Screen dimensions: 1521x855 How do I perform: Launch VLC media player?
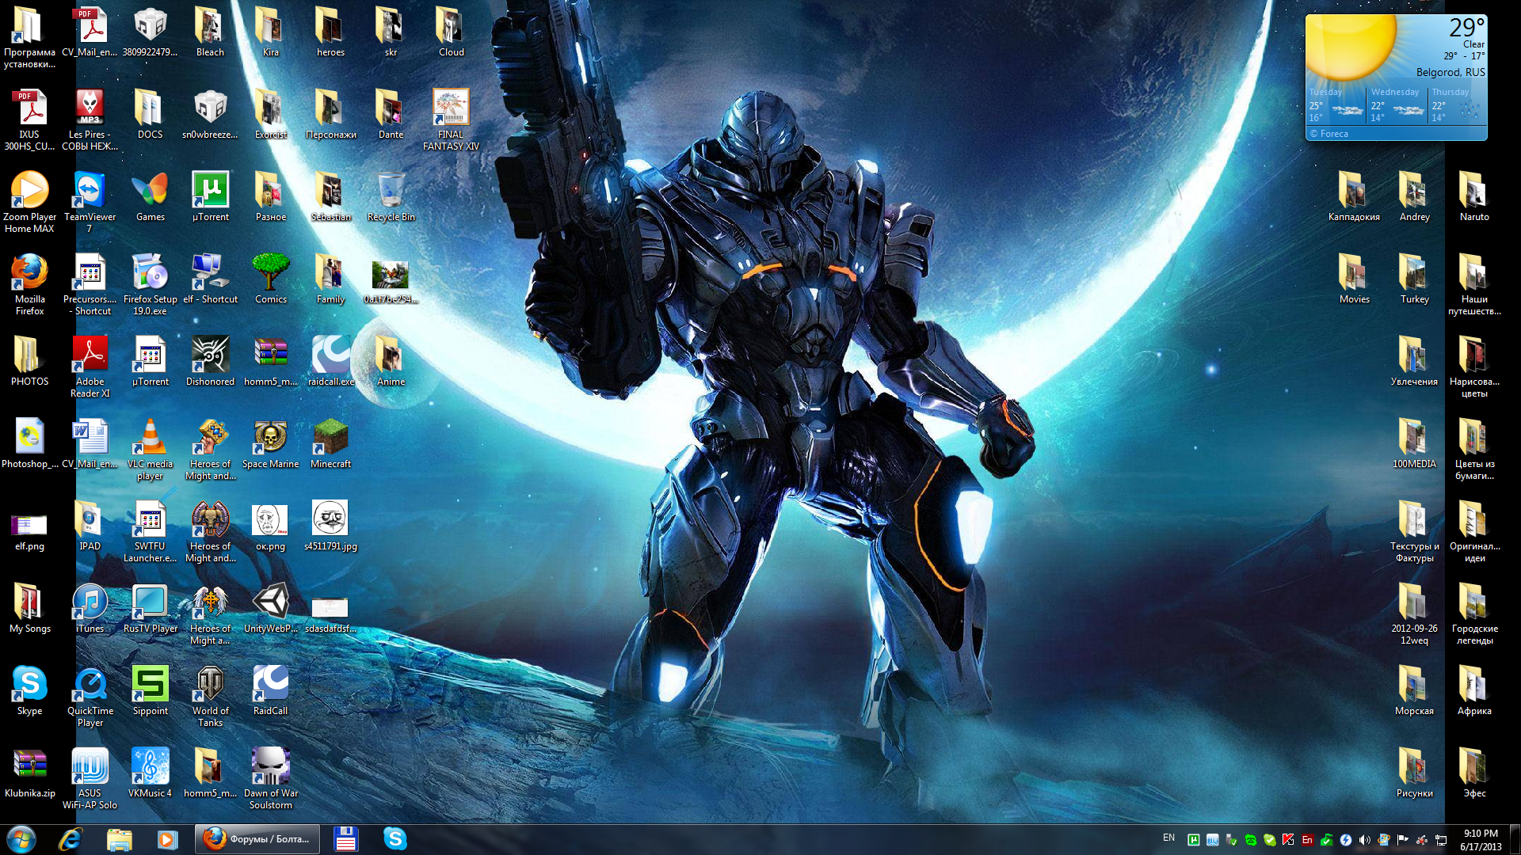(150, 437)
